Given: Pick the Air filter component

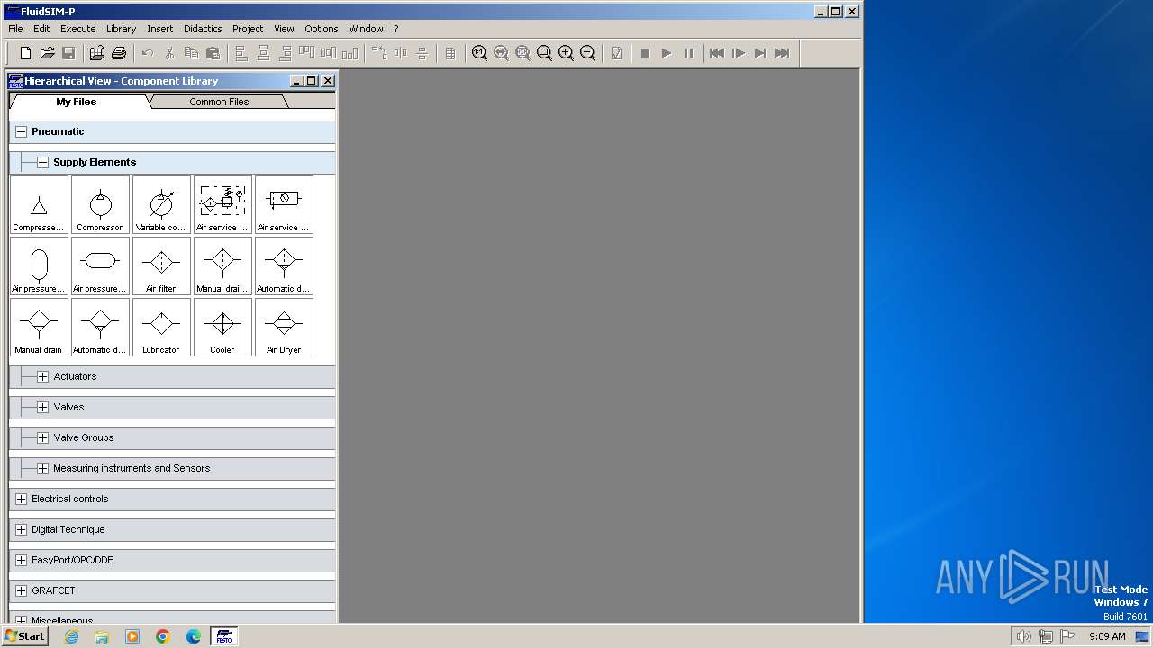Looking at the screenshot, I should tap(161, 266).
